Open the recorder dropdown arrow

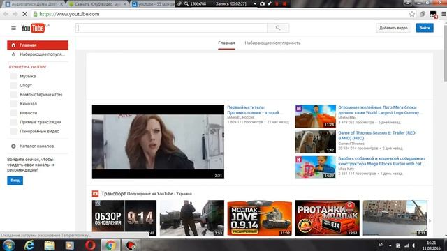click(254, 4)
